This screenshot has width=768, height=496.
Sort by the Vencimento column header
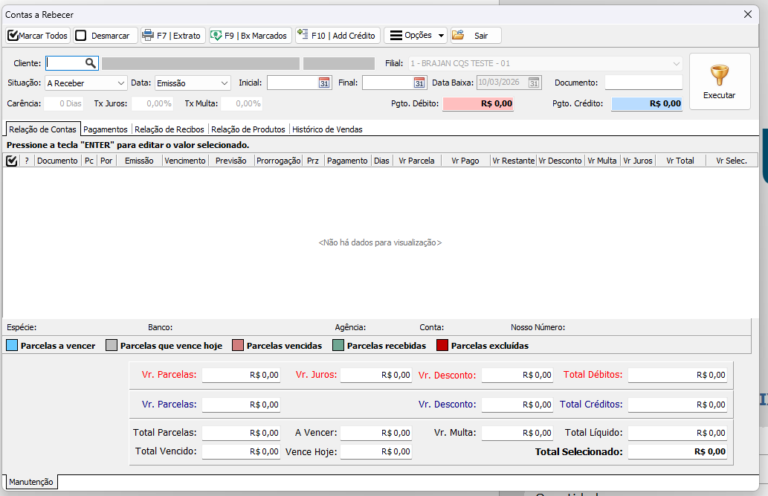(185, 161)
